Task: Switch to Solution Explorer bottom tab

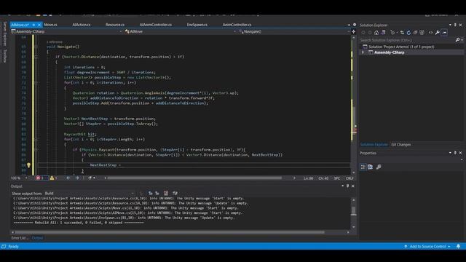Action: pyautogui.click(x=374, y=145)
